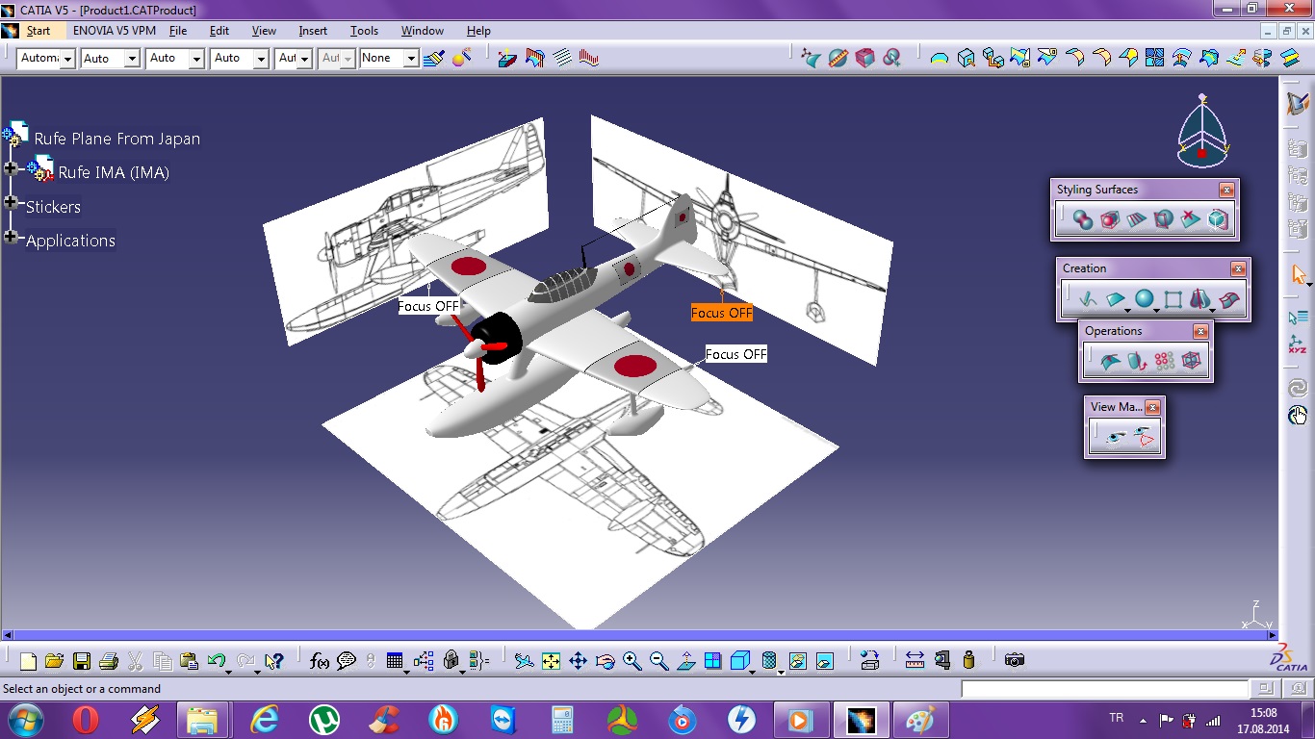Toggle the orange-highlighted Focus OFF label
The image size is (1315, 739).
[722, 313]
